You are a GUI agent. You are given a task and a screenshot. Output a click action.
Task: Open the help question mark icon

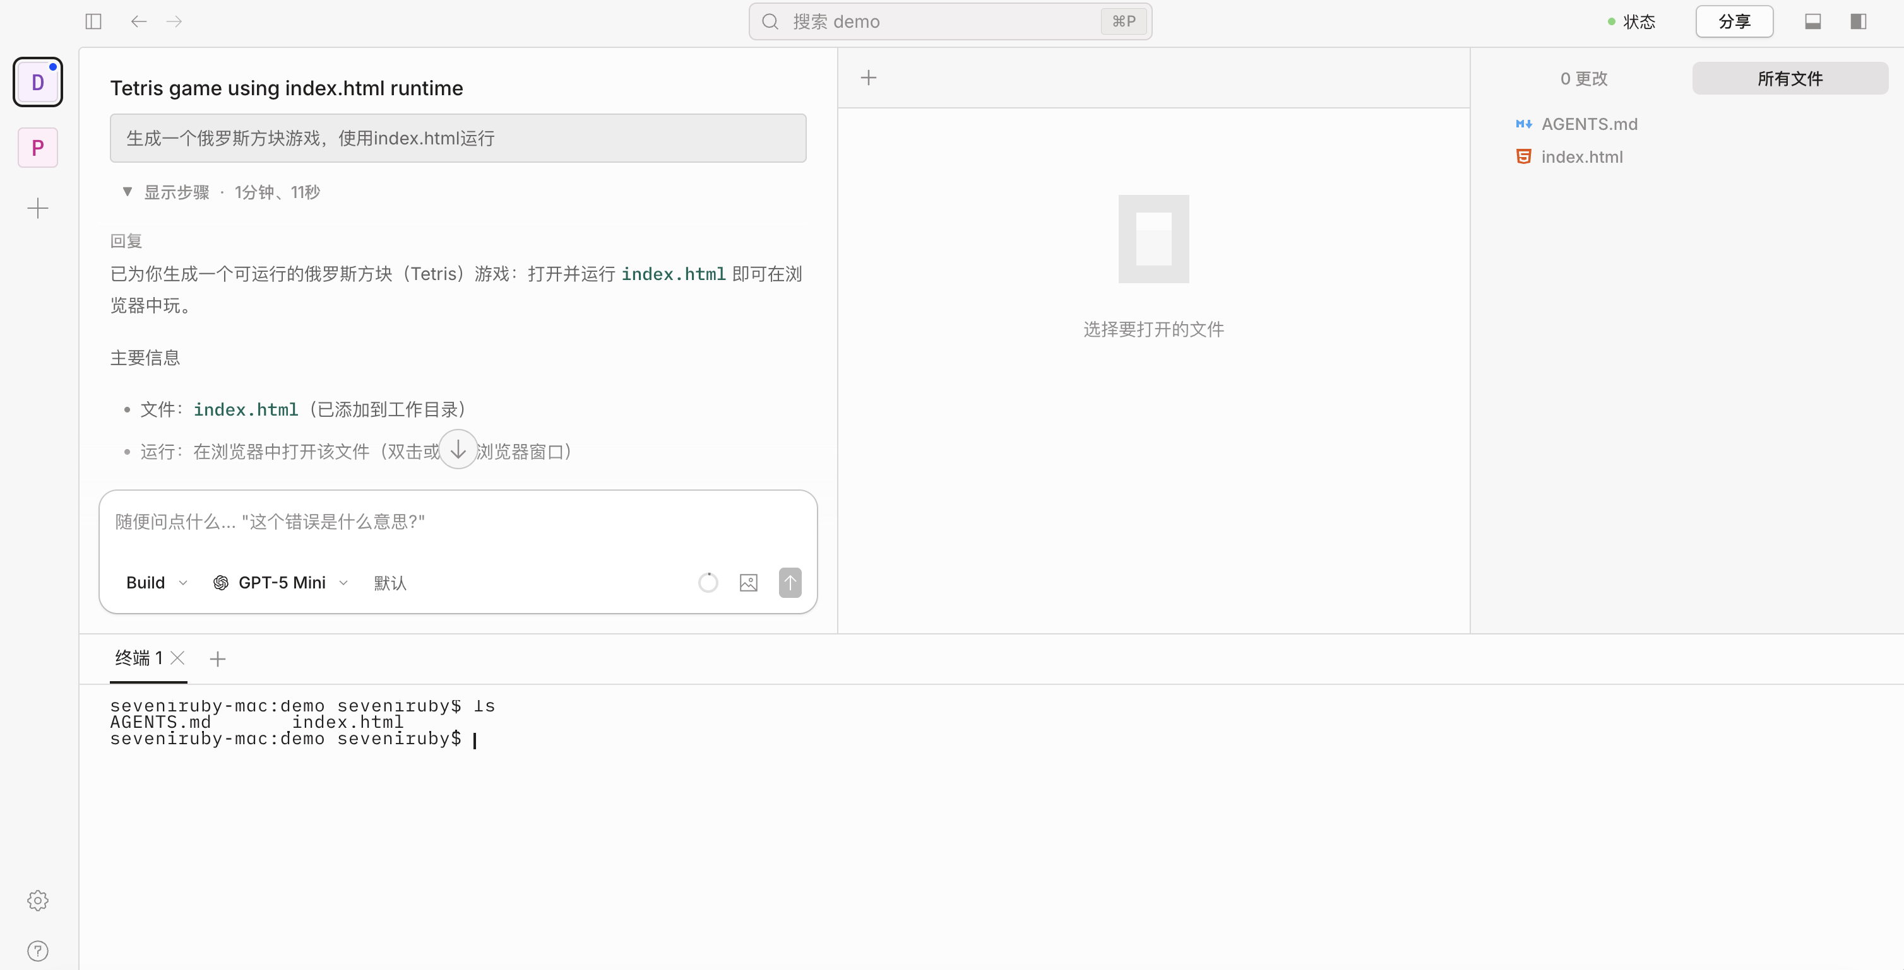(38, 951)
